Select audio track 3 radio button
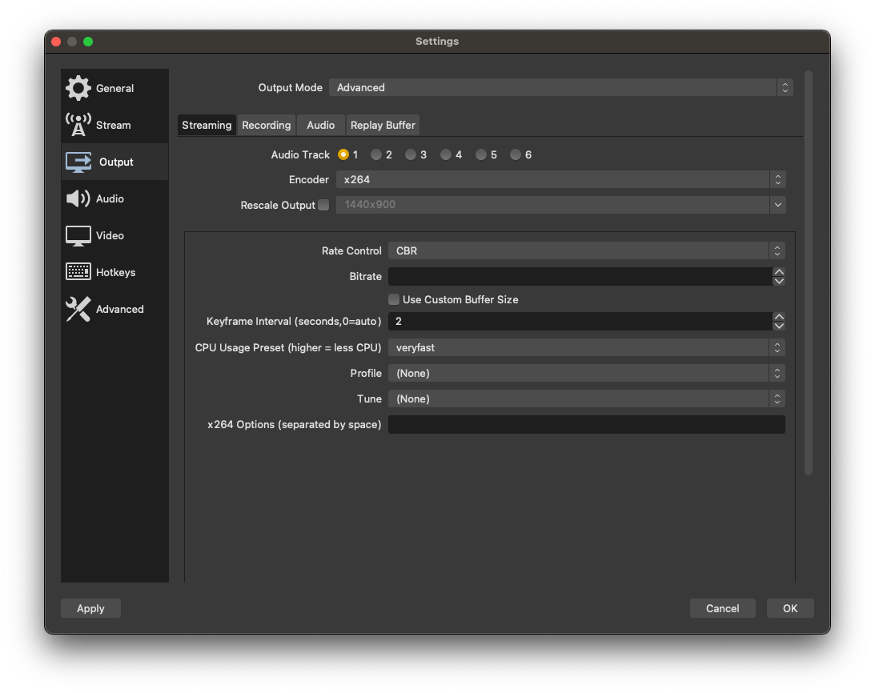Viewport: 875px width, 693px height. (x=411, y=154)
